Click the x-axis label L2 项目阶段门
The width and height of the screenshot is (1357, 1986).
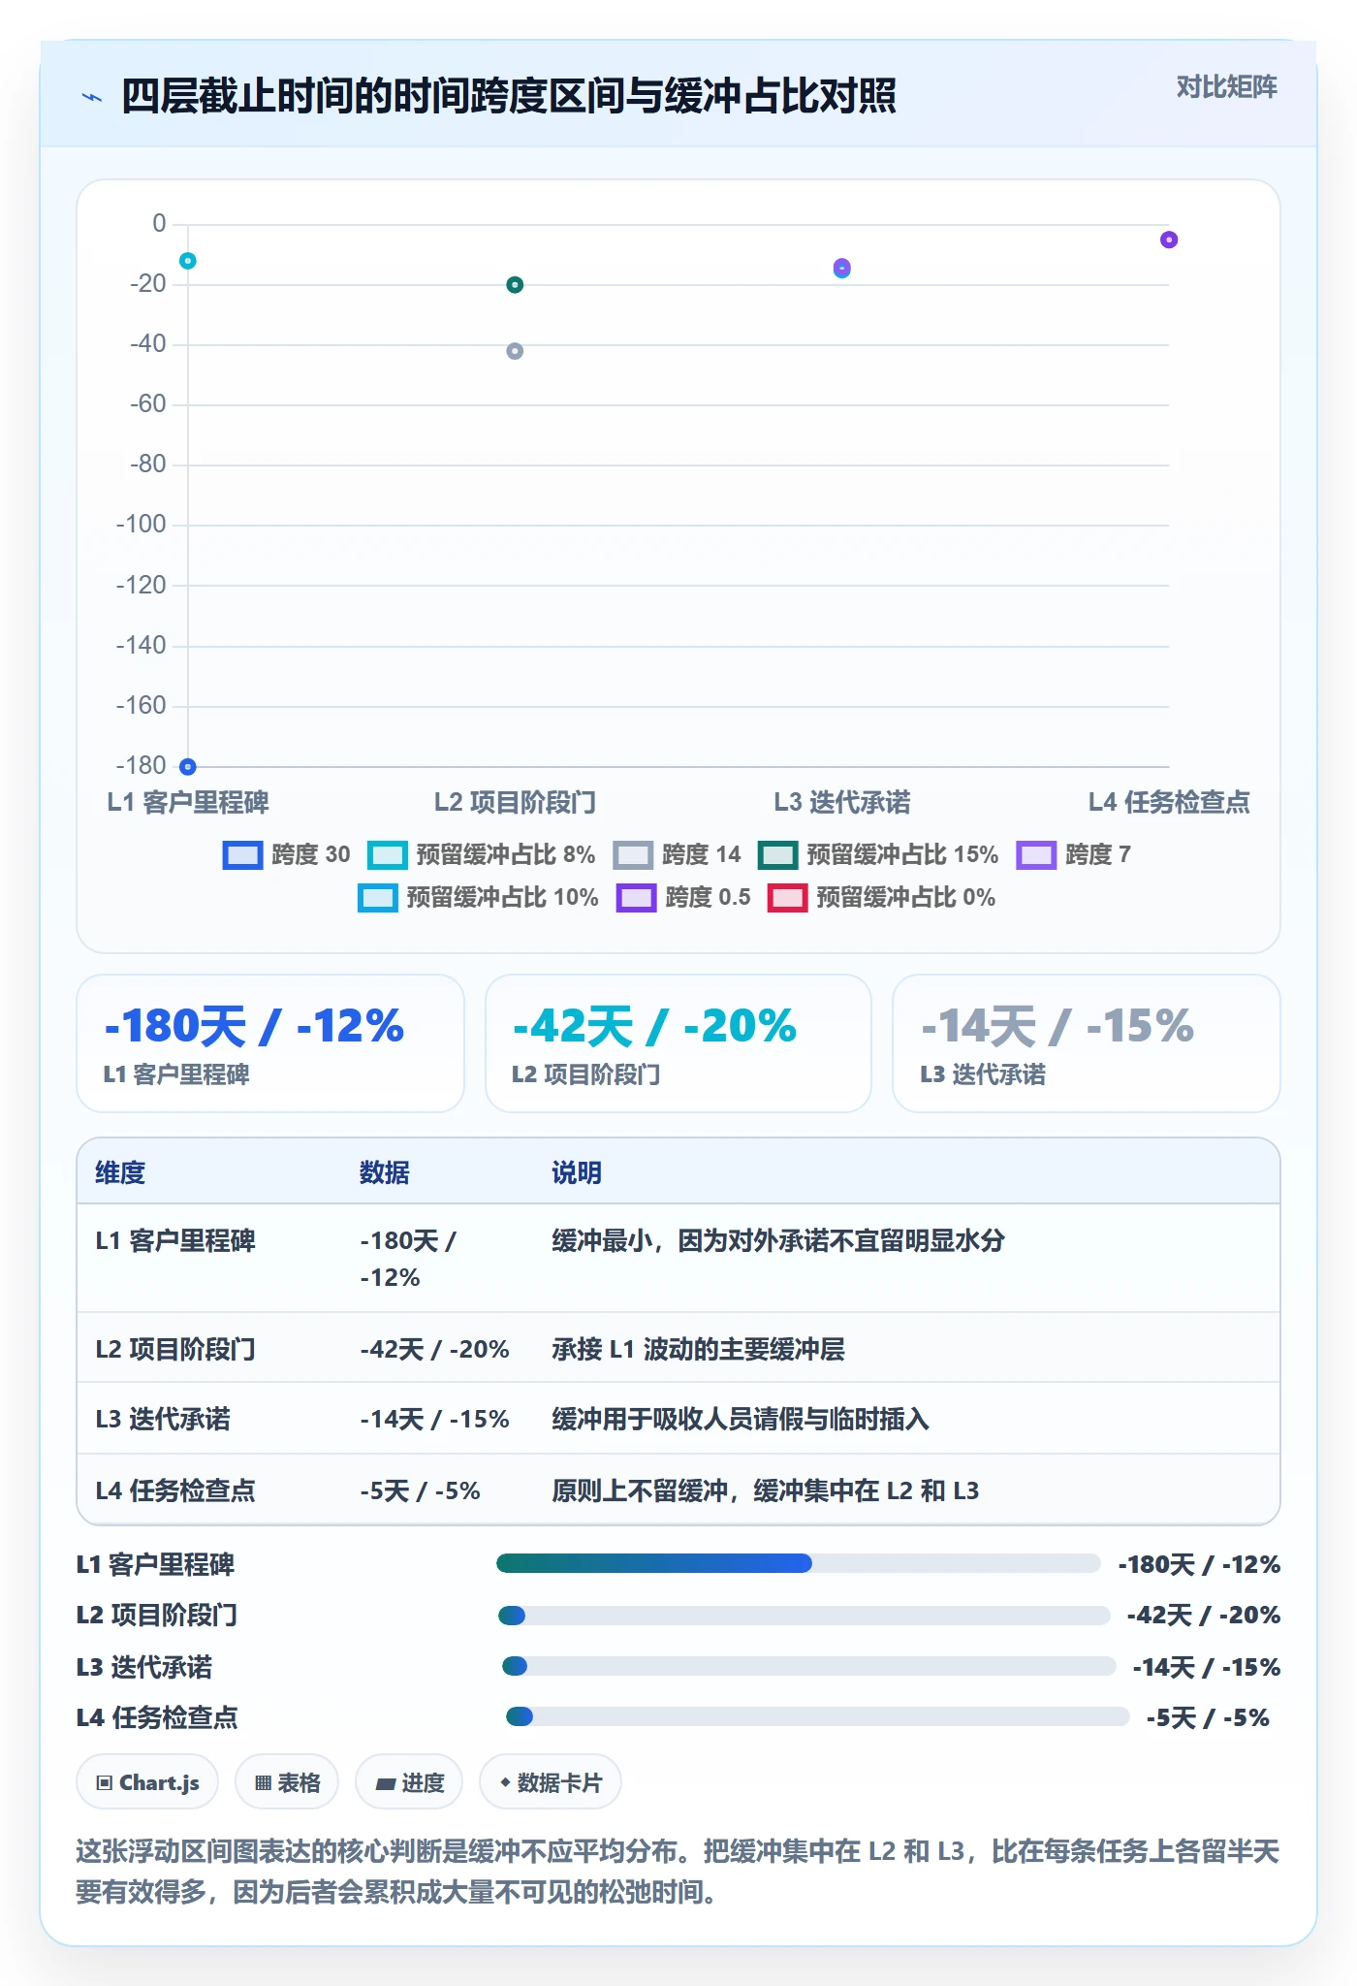pos(515,802)
